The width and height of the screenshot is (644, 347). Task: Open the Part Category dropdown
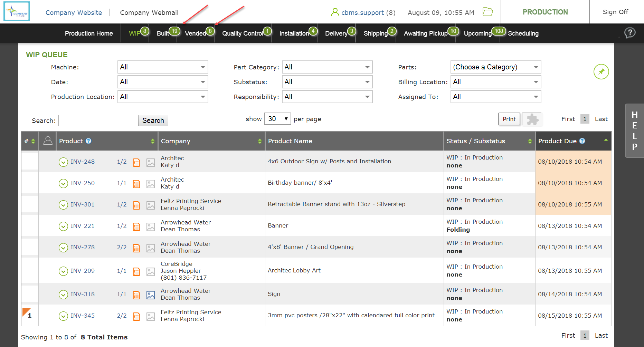[327, 67]
